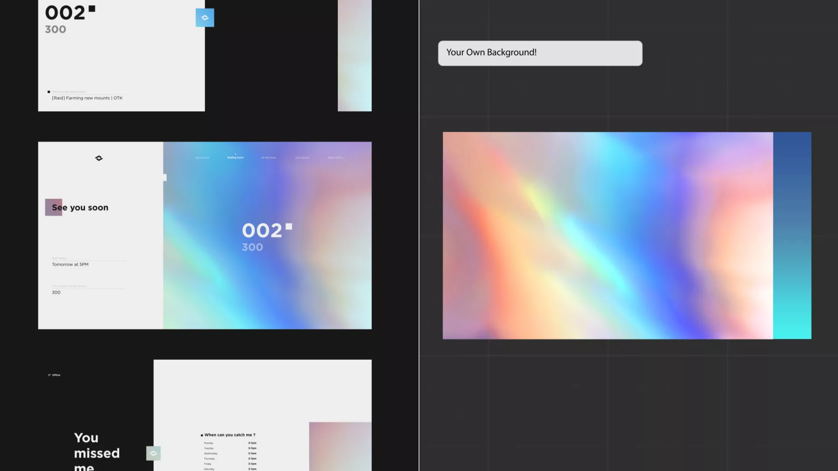The image size is (838, 471).
Task: Click the Tomorrow at 5PM field
Action: click(x=70, y=264)
